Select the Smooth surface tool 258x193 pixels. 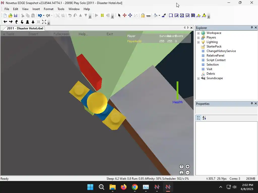click(171, 15)
